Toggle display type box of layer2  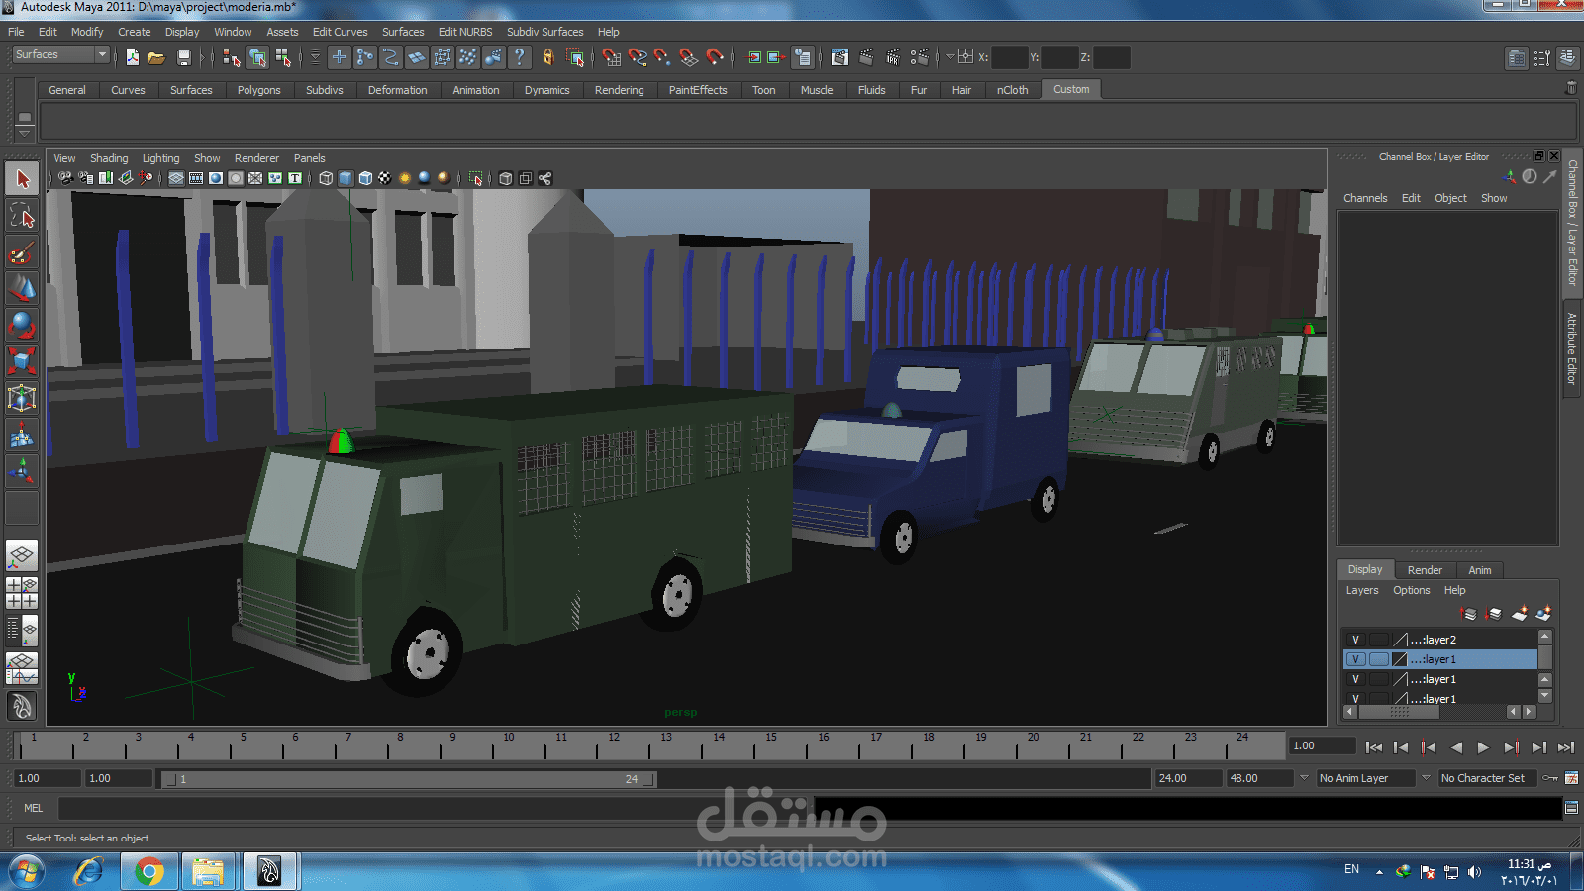(x=1378, y=640)
